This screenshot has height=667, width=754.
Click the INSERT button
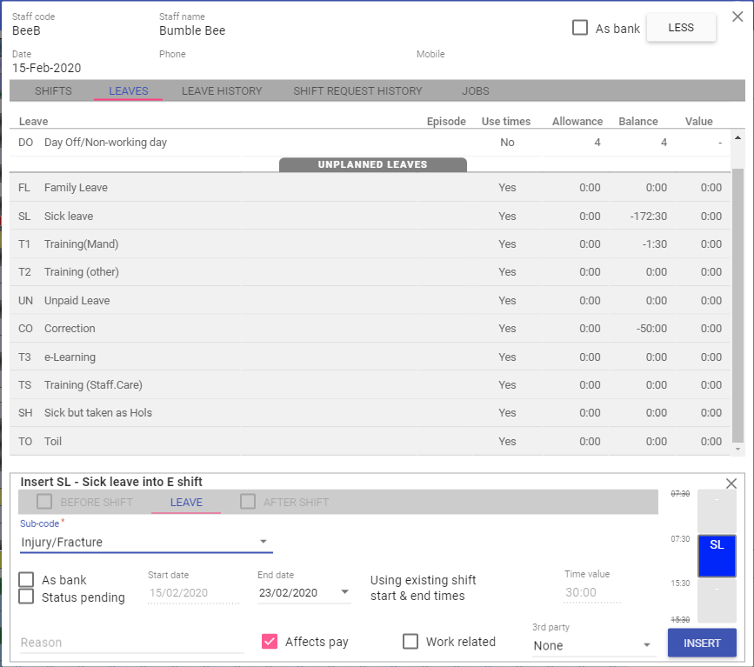(x=702, y=644)
